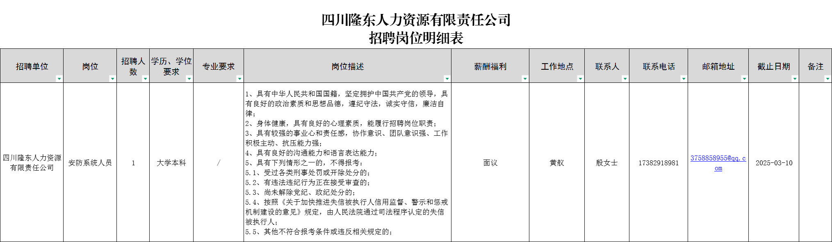Open the 截止日期 filter dropdown
Image resolution: width=832 pixels, height=242 pixels.
point(795,79)
